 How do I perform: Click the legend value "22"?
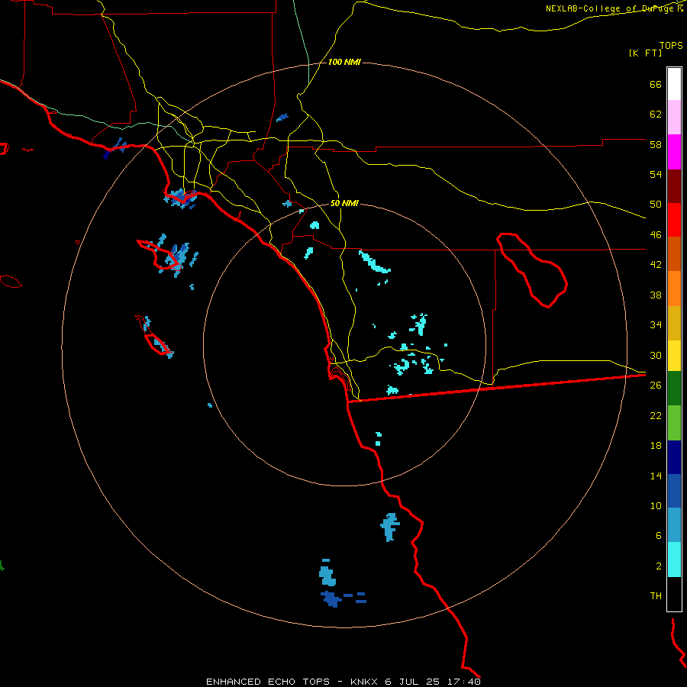(x=656, y=415)
